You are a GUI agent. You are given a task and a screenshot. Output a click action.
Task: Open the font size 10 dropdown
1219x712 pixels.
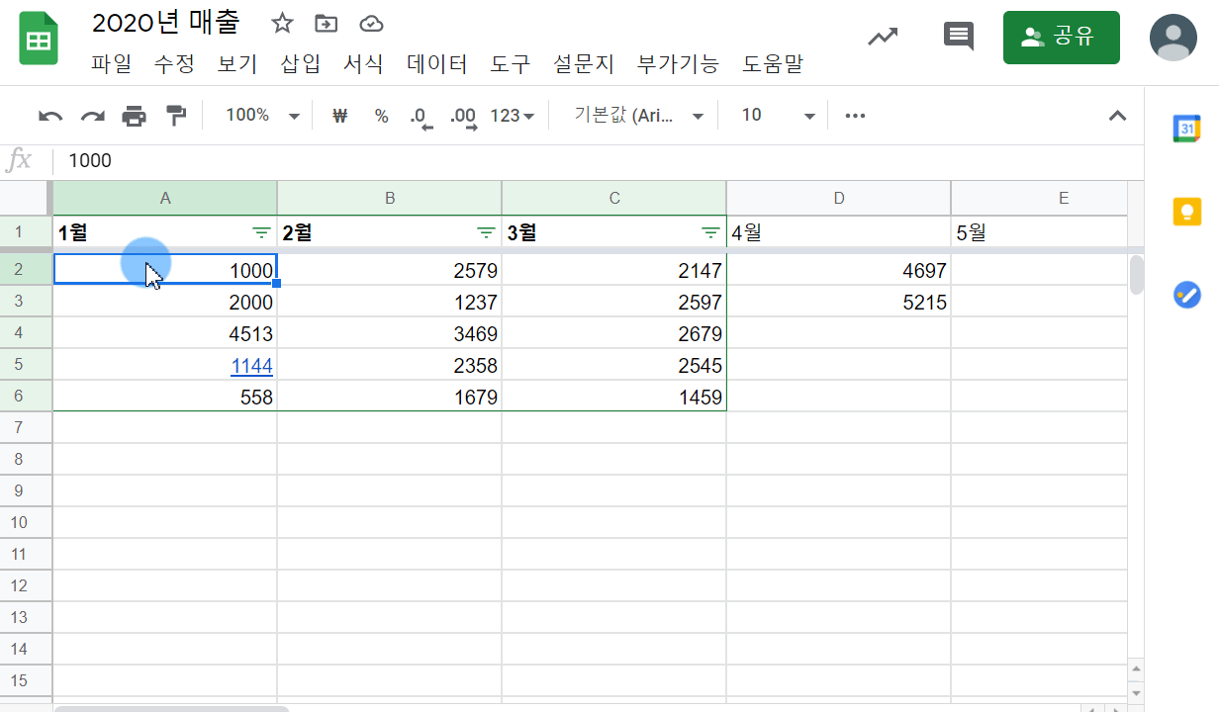point(779,116)
